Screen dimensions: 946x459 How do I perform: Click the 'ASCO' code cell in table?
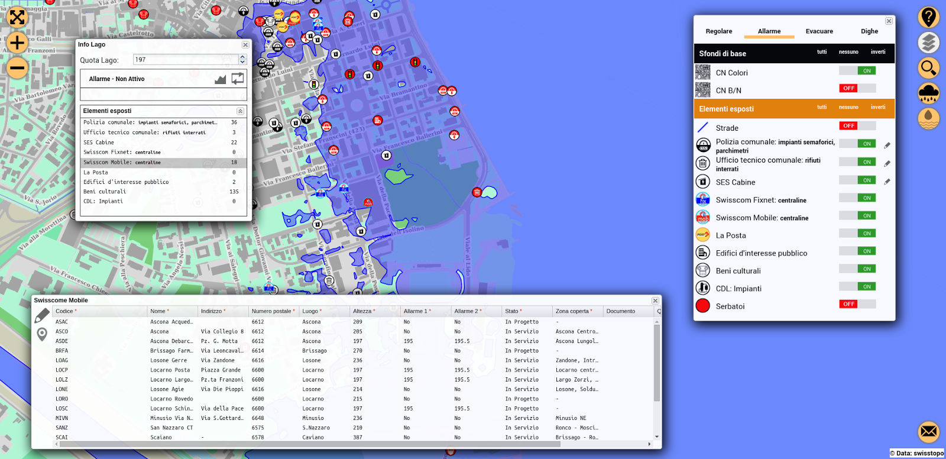tap(62, 332)
